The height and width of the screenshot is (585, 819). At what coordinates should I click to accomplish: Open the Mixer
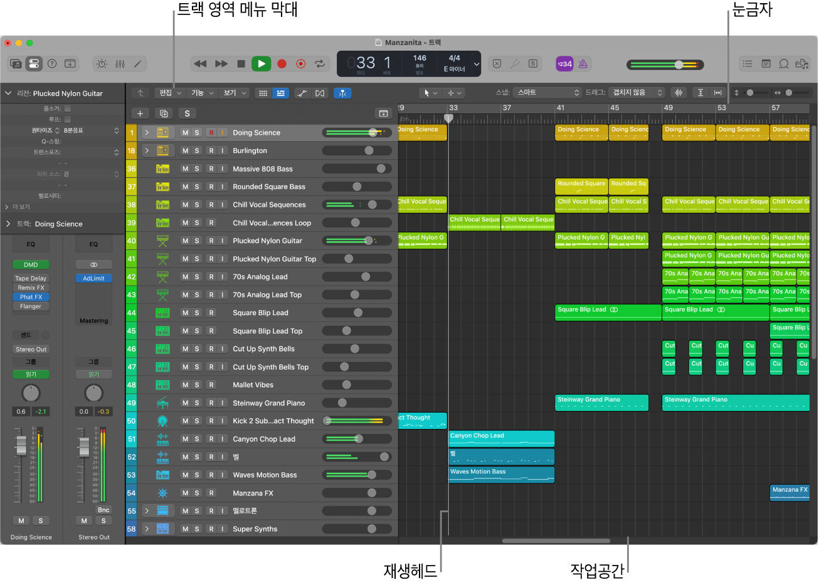tap(120, 64)
